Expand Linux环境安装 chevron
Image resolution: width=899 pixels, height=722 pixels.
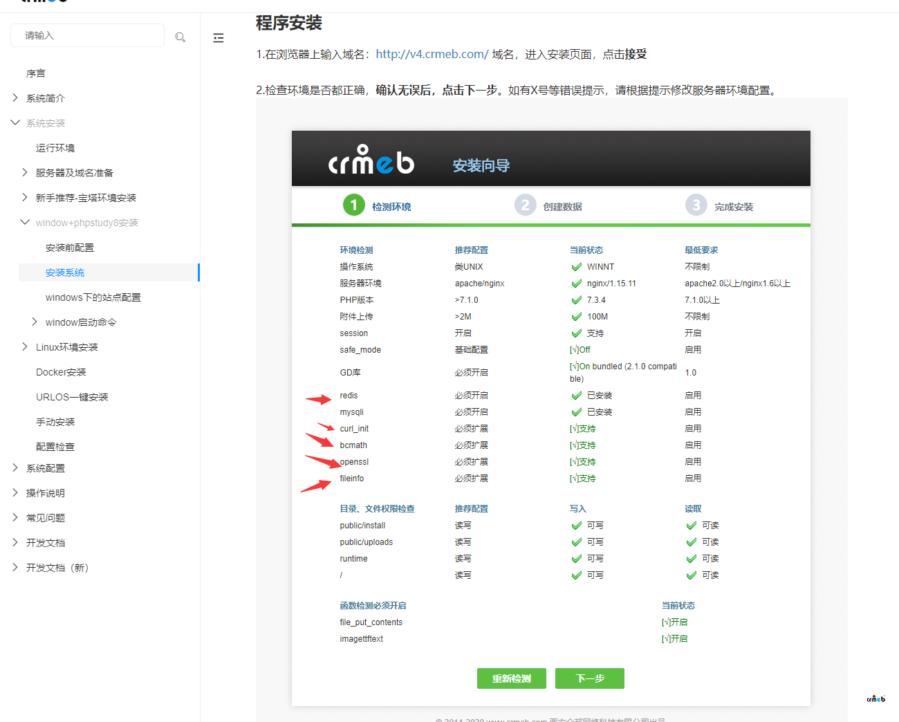25,346
